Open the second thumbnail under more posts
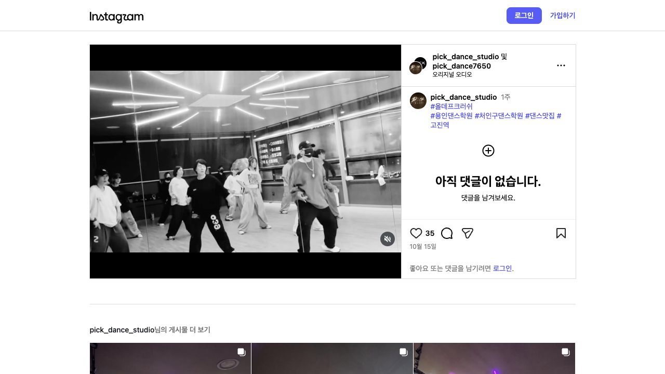This screenshot has height=374, width=665. coord(332,358)
